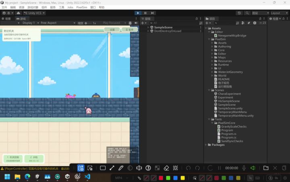Click the Hierarchy add (+) button

[144, 23]
